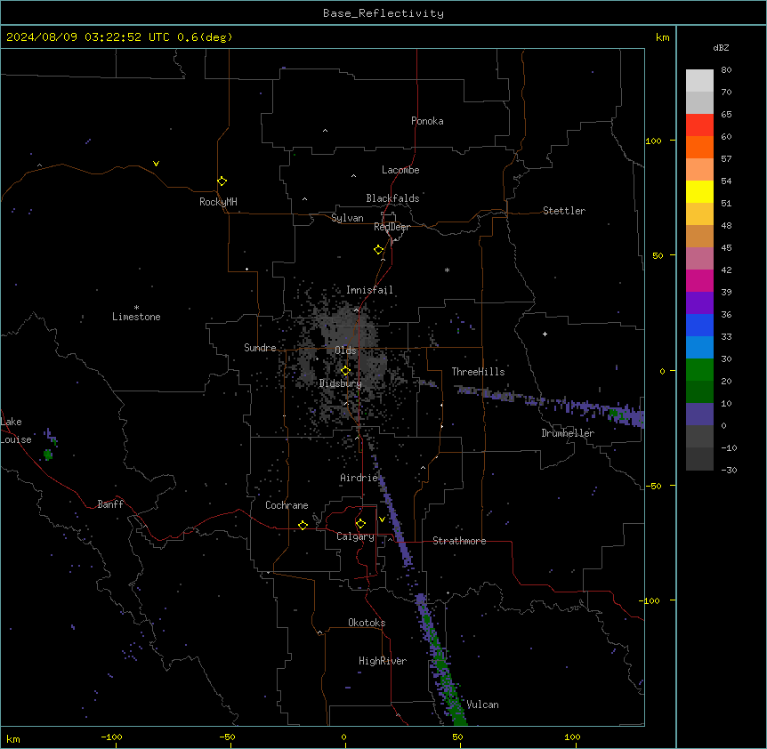Pick the bright yellow 54-51 dBZ swatch

coord(699,191)
